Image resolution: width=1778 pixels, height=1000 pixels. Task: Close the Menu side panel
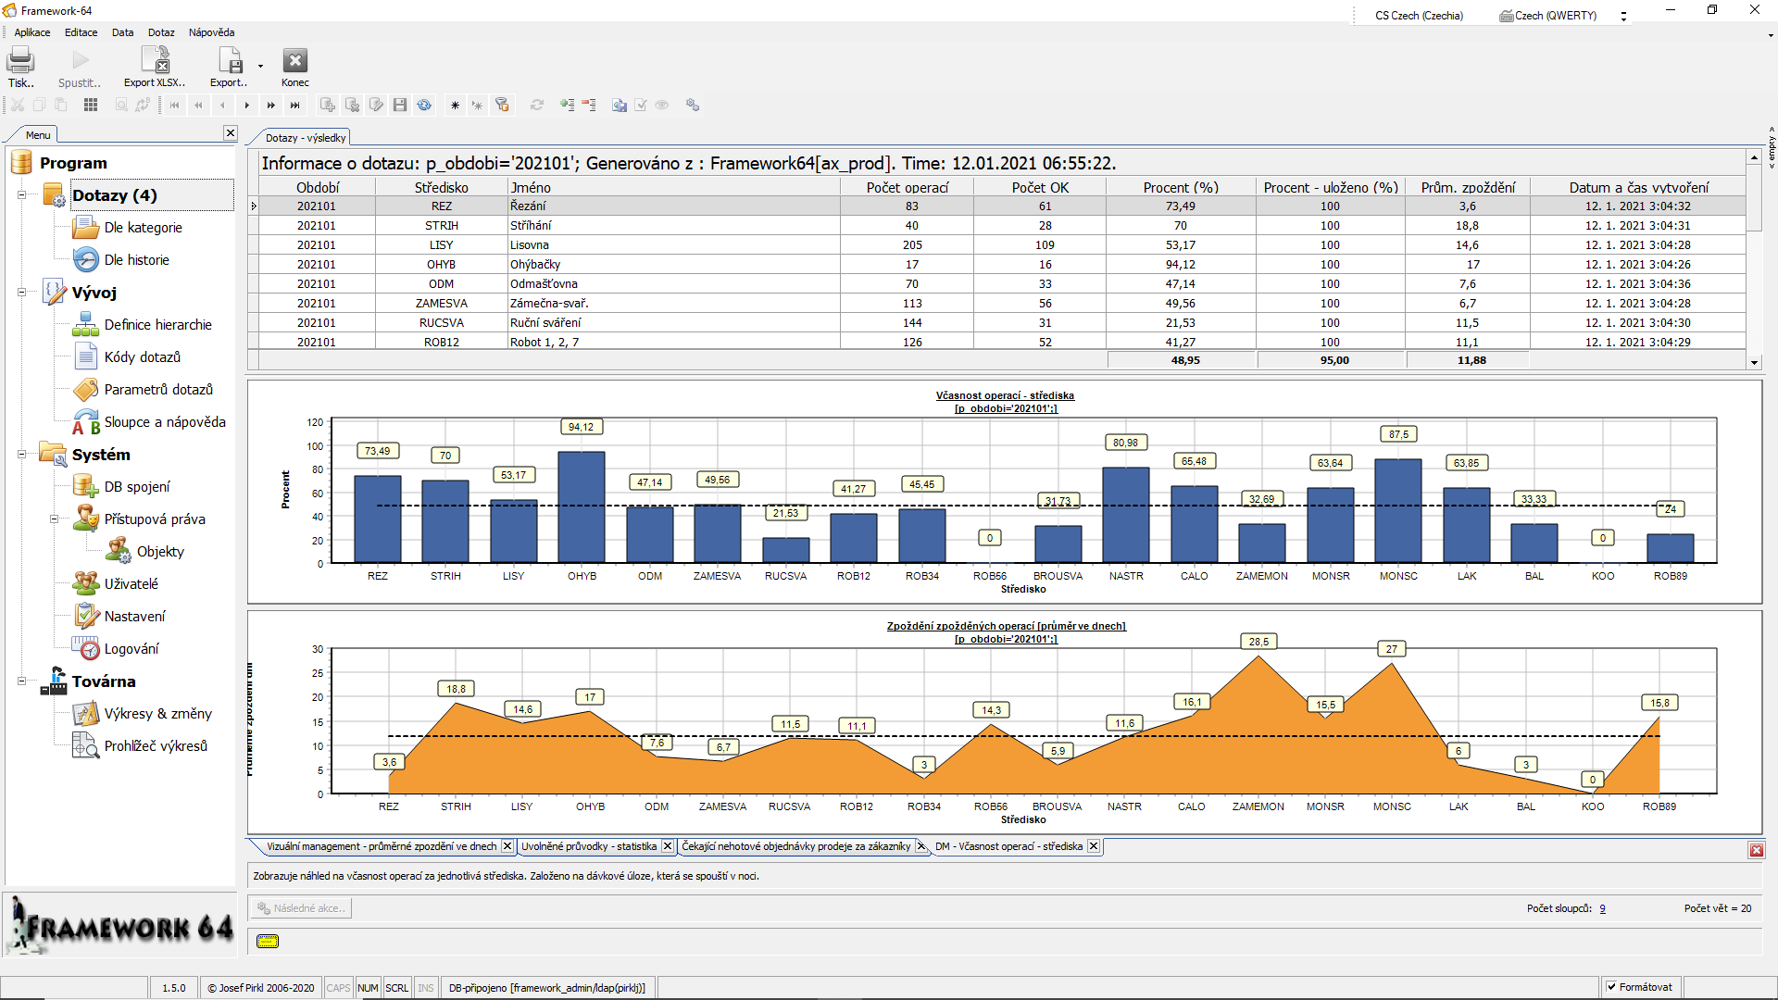point(231,133)
